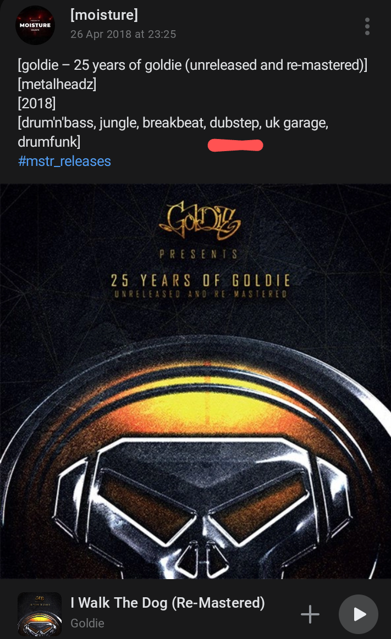Tap the small track cover thumbnail
Viewport: 391px width, 639px height.
[x=40, y=614]
